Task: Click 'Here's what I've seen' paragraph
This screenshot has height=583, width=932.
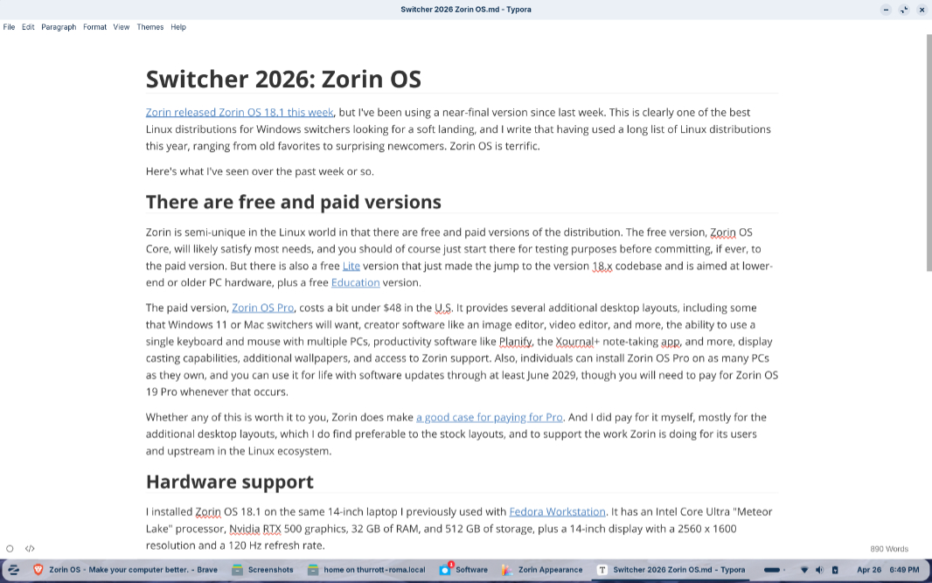Action: point(260,171)
